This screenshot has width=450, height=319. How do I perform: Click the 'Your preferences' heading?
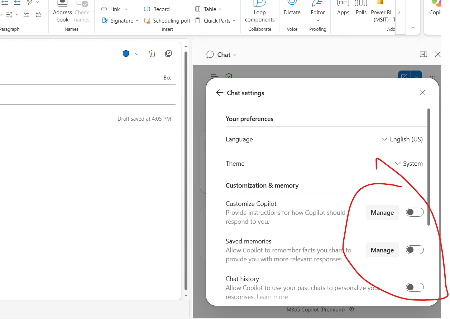tap(249, 119)
